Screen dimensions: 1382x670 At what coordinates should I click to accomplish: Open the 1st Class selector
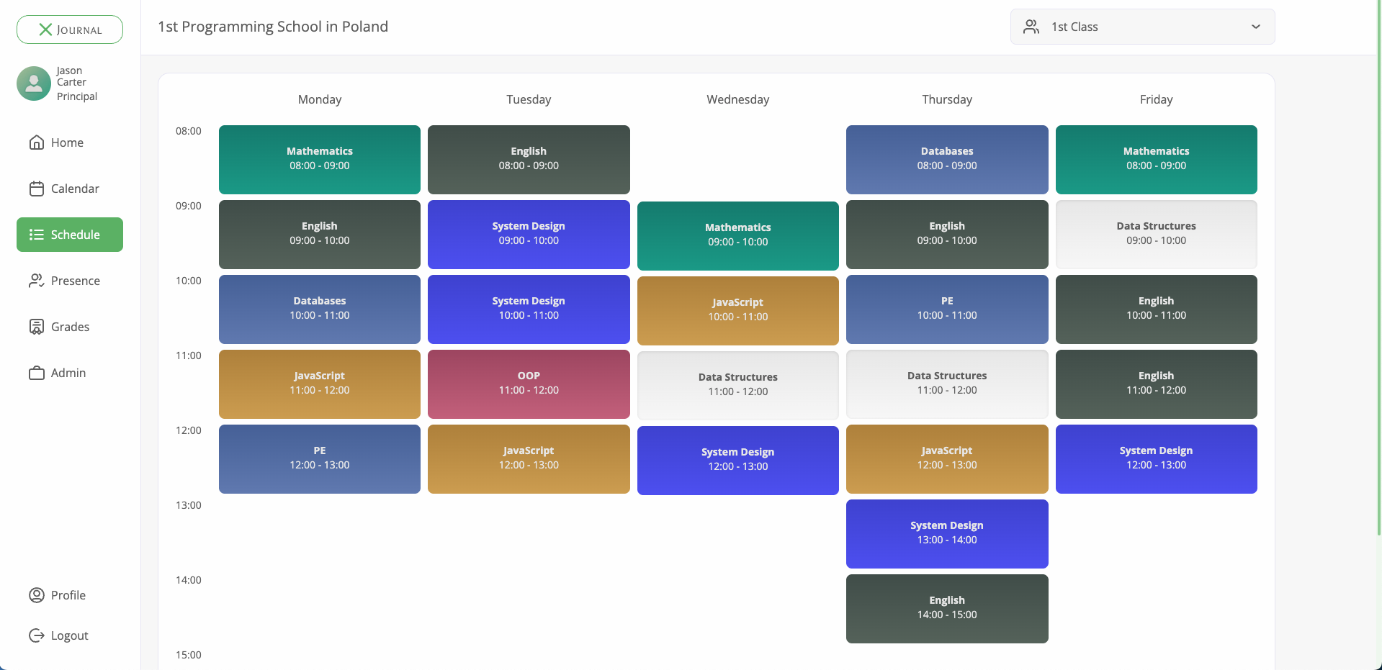[x=1142, y=27]
